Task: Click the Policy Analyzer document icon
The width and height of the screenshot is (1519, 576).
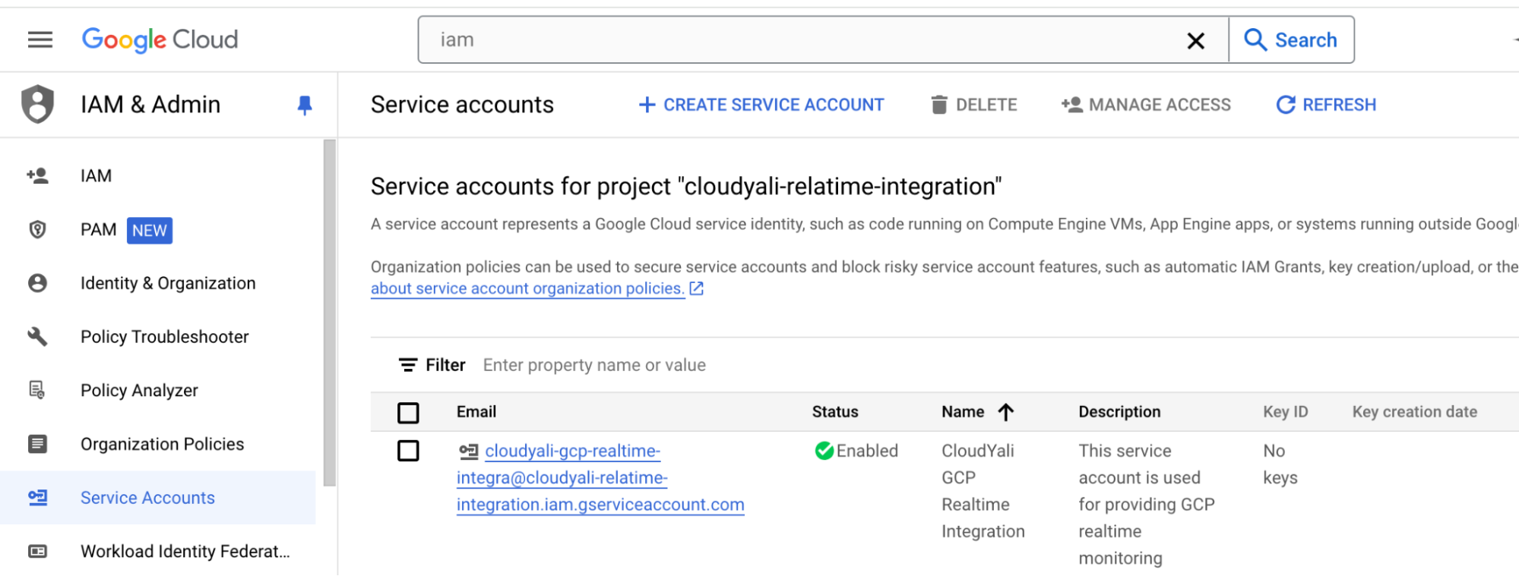Action: click(37, 390)
